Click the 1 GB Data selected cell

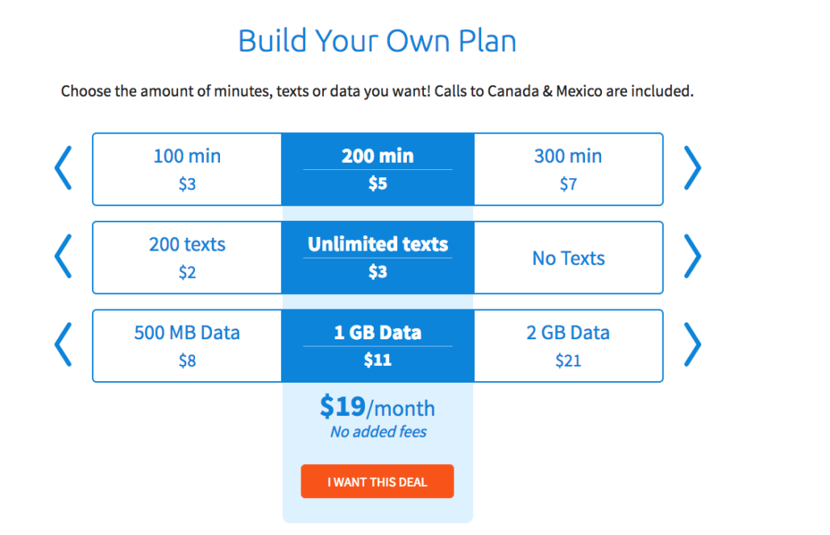[x=377, y=345]
